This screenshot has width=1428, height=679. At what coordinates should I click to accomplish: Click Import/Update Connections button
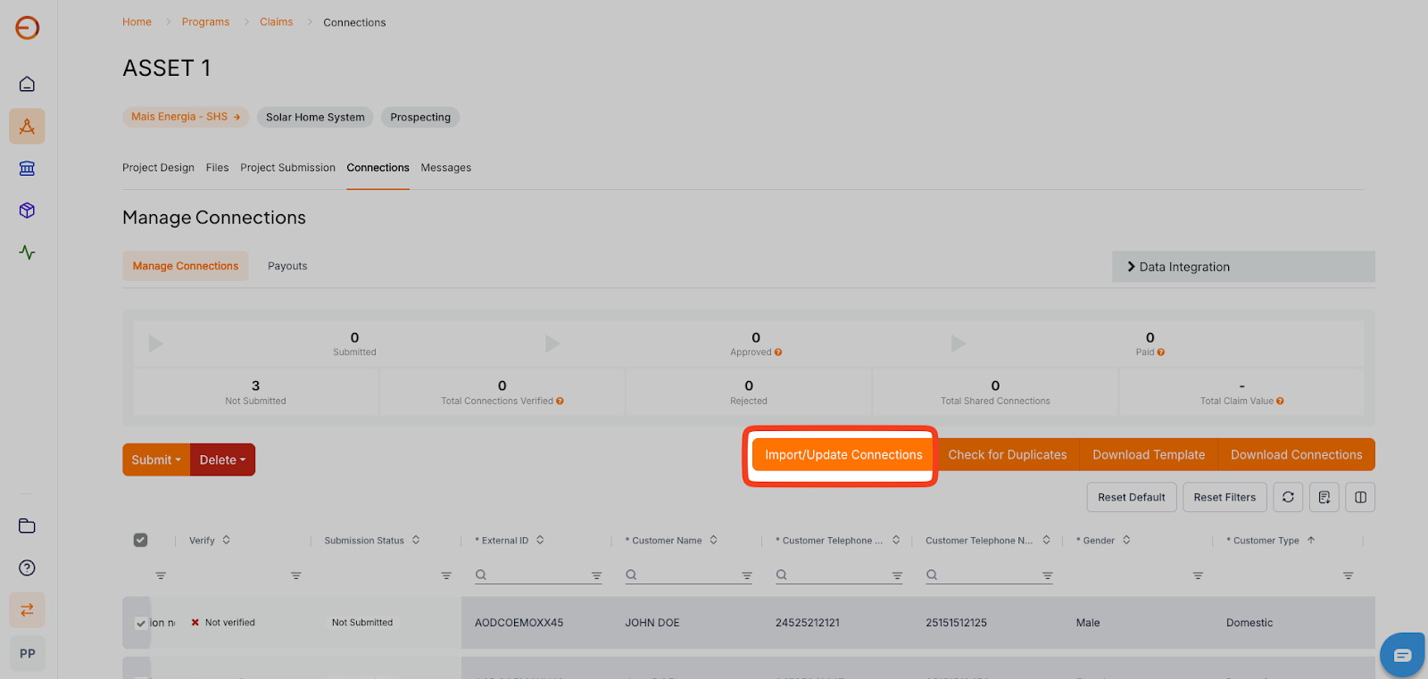pos(843,455)
